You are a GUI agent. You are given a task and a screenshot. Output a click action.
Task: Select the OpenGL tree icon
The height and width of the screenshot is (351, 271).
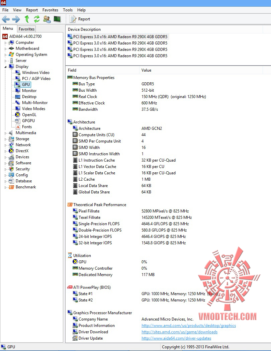17,115
